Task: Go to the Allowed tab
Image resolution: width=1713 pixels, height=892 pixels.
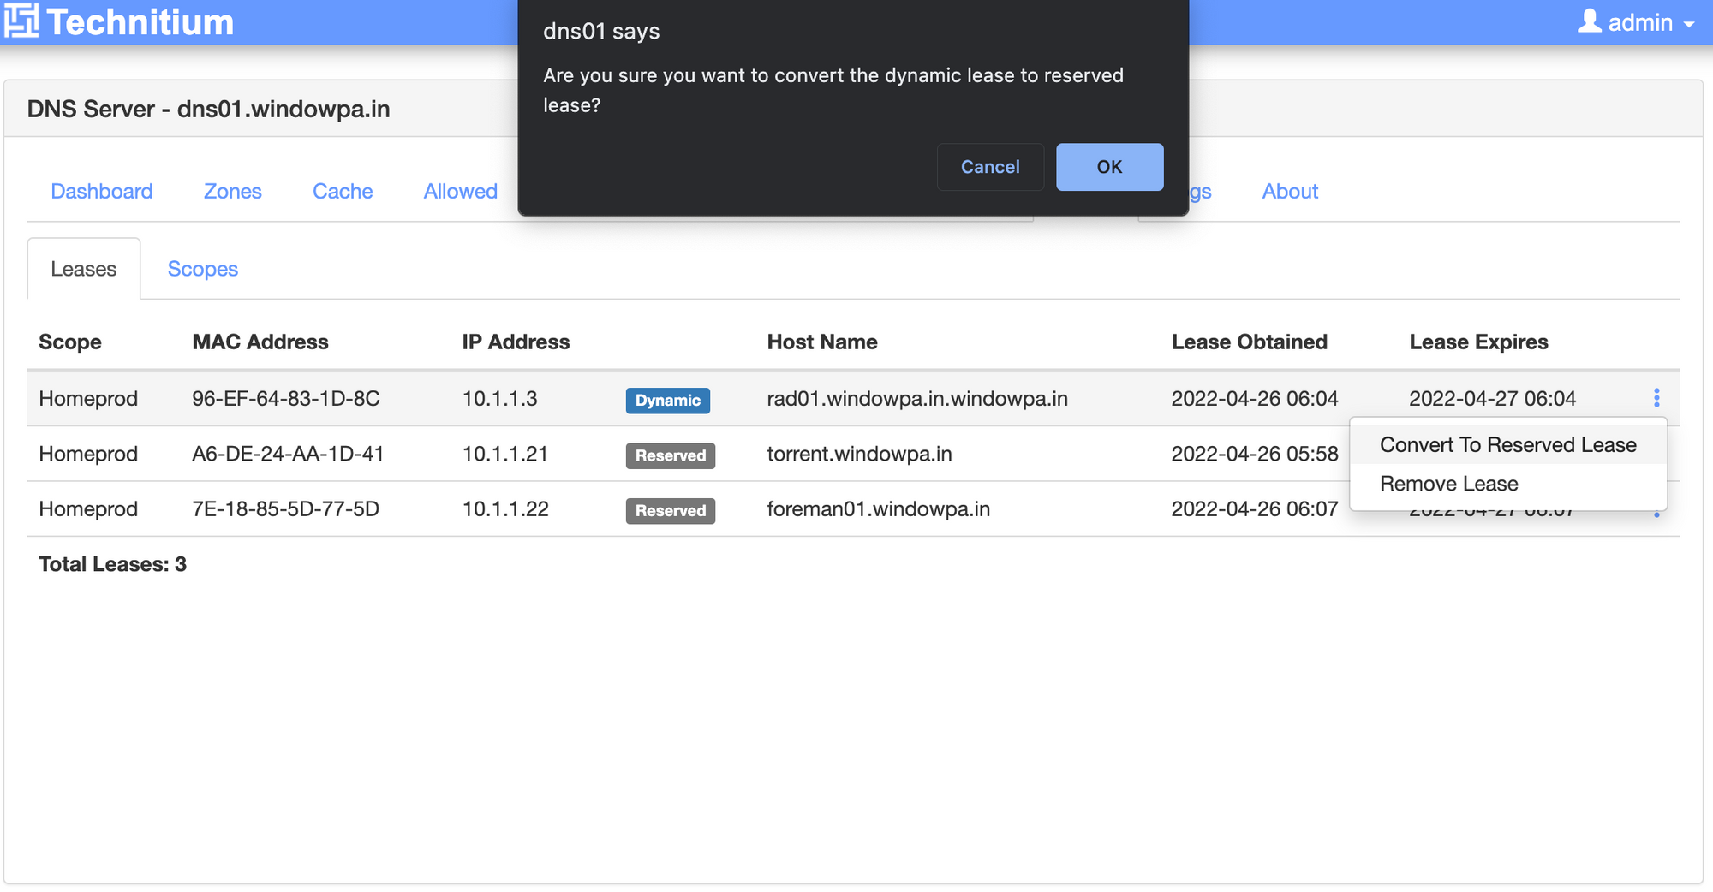Action: point(461,191)
